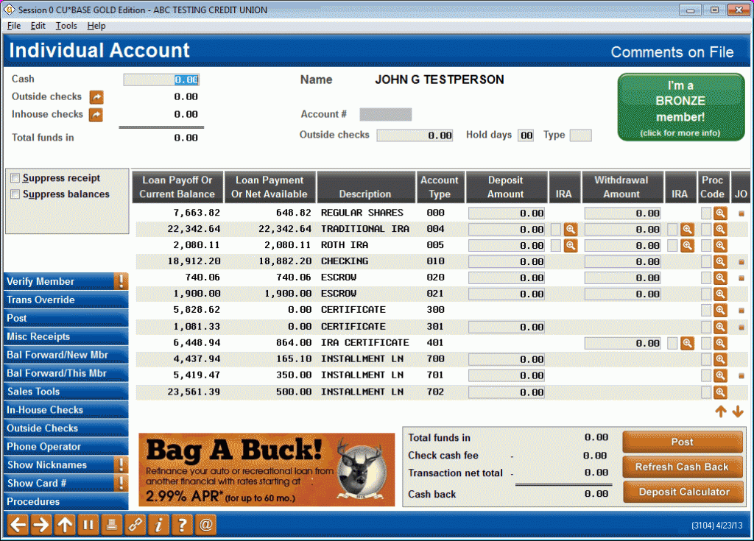Open the information 'i' icon

coord(158,525)
